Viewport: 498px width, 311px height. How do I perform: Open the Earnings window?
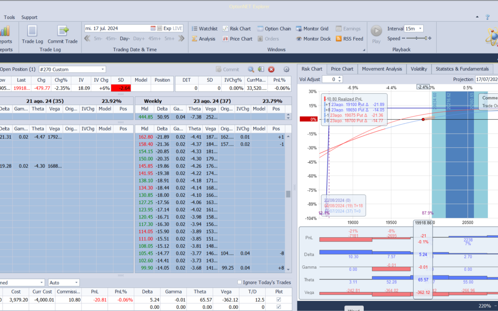tap(348, 29)
